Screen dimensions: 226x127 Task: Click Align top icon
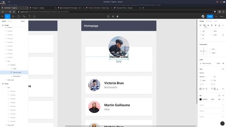[212, 25]
